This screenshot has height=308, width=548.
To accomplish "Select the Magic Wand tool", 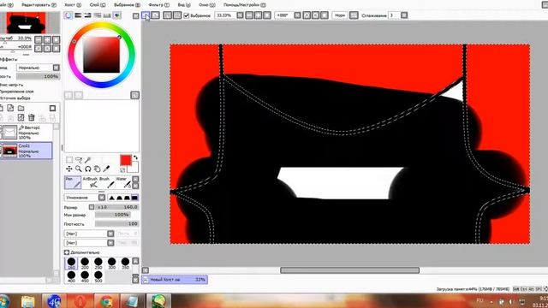I will pyautogui.click(x=87, y=160).
